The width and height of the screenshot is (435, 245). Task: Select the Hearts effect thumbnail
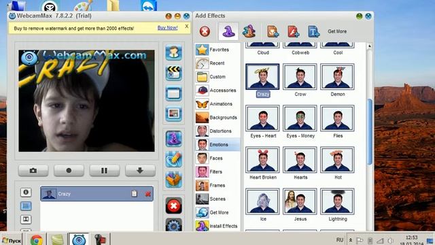300,160
